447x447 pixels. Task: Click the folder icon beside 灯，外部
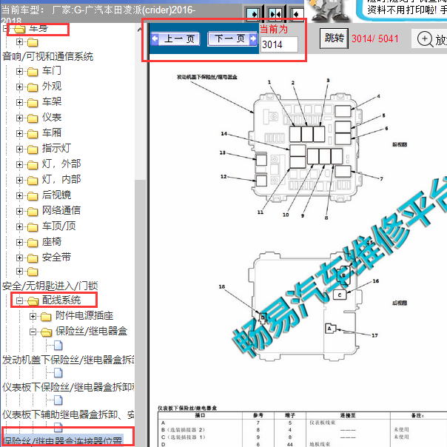pyautogui.click(x=33, y=165)
